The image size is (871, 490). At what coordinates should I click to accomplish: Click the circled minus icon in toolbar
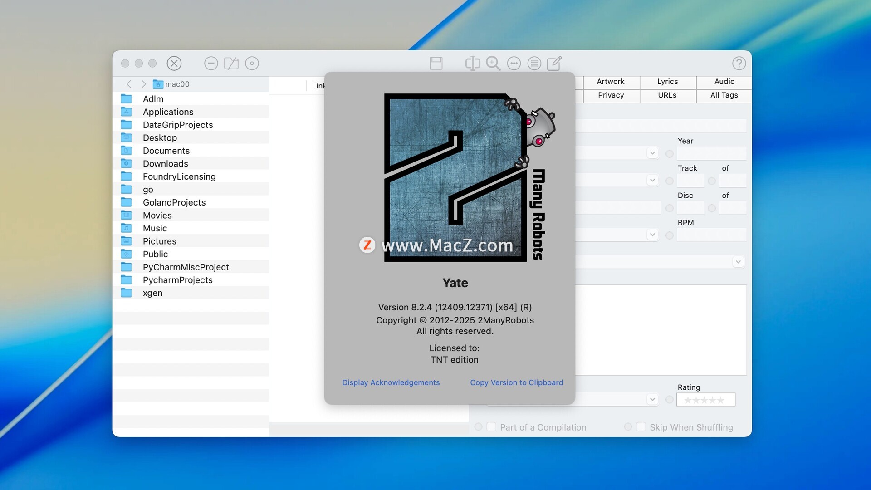pyautogui.click(x=211, y=63)
